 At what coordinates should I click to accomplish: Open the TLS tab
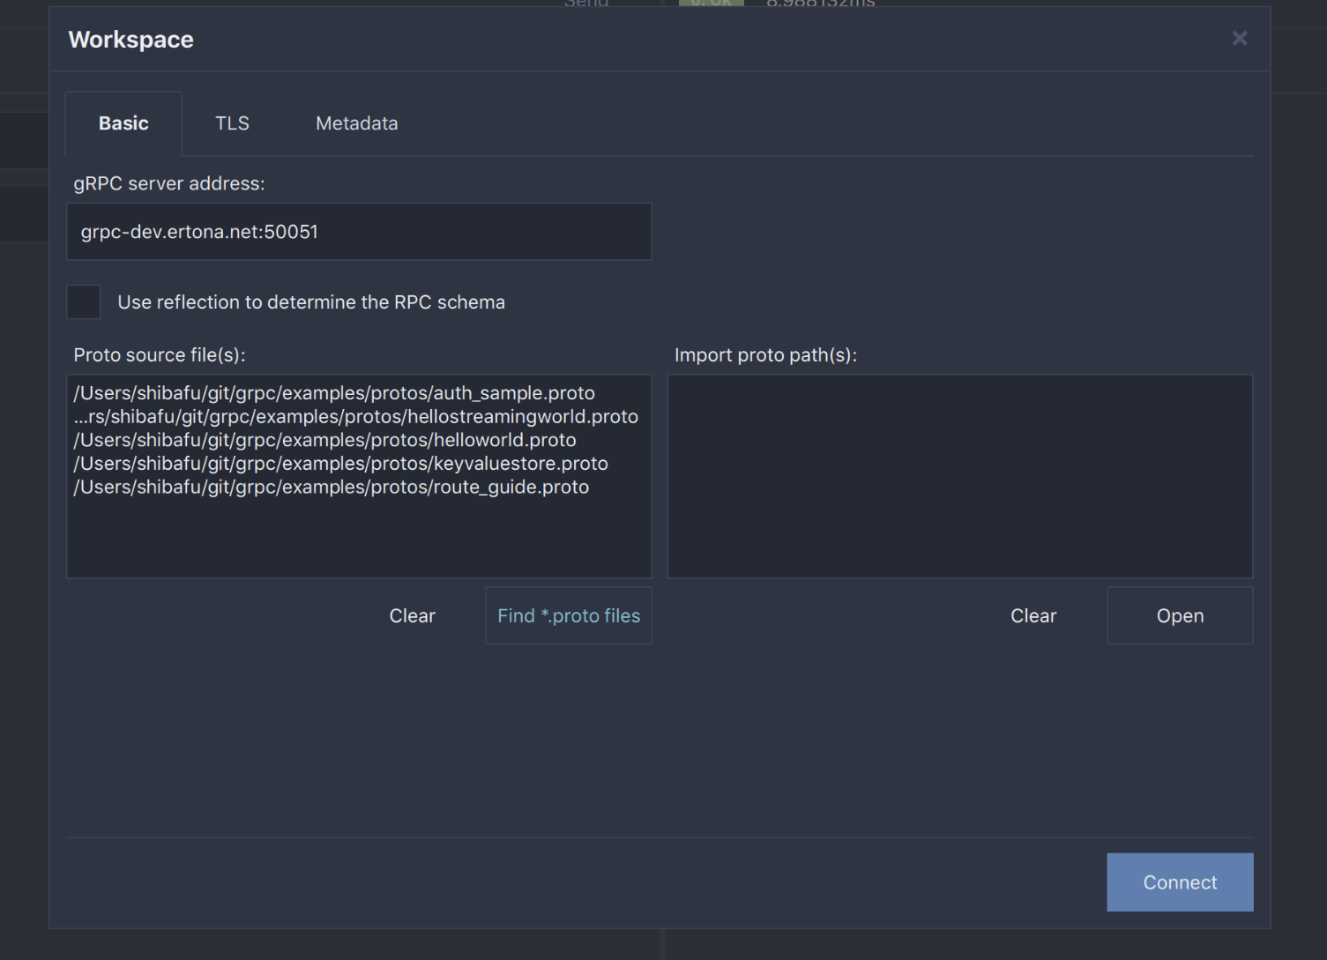point(232,123)
